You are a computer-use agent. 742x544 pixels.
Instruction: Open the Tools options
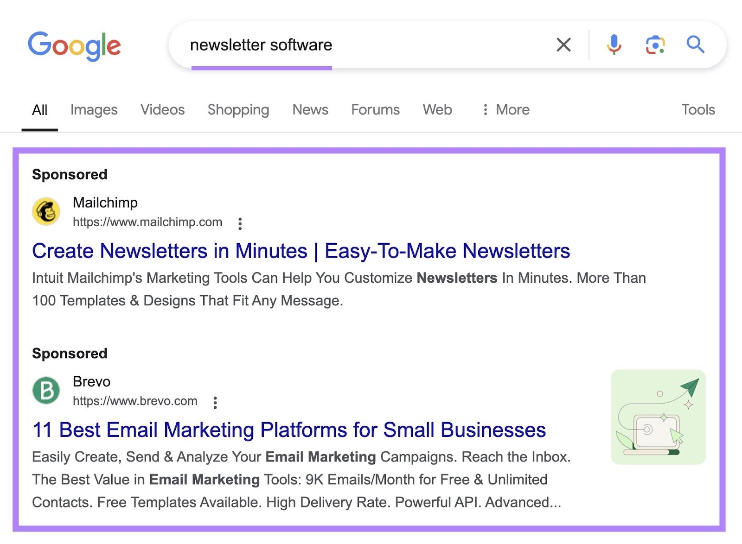click(698, 110)
